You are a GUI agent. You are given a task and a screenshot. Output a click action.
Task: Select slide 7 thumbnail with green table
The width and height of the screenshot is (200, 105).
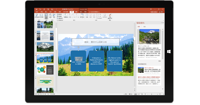click(45, 81)
